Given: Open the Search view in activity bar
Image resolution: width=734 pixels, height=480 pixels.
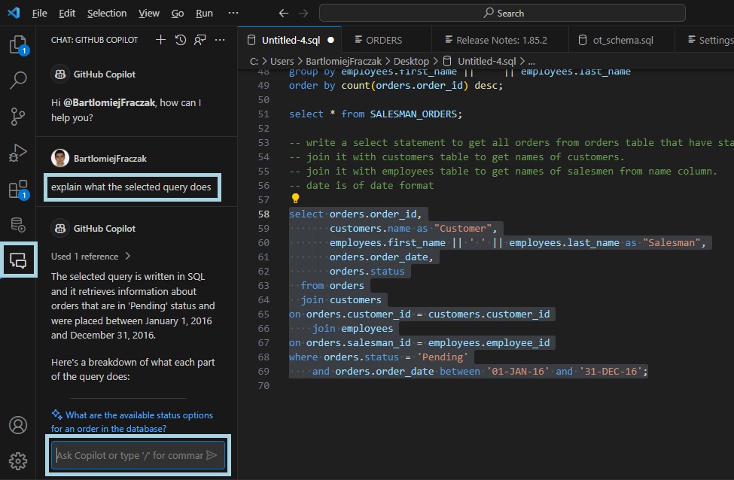Looking at the screenshot, I should coord(18,80).
